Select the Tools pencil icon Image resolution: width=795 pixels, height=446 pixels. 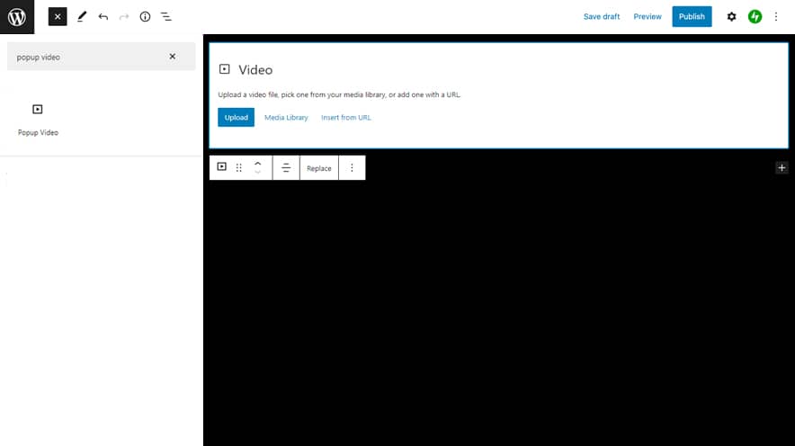82,17
